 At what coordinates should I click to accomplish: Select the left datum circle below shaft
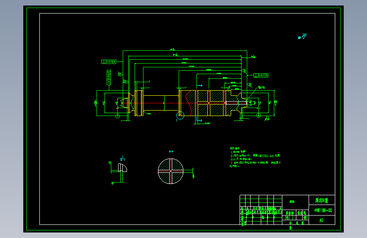(118, 116)
